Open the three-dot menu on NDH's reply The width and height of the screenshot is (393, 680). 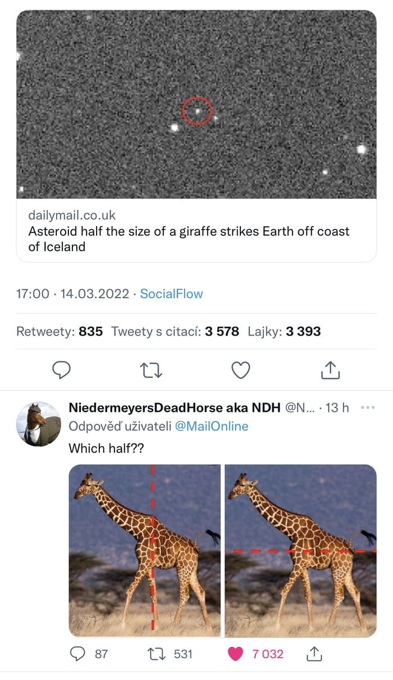(367, 407)
